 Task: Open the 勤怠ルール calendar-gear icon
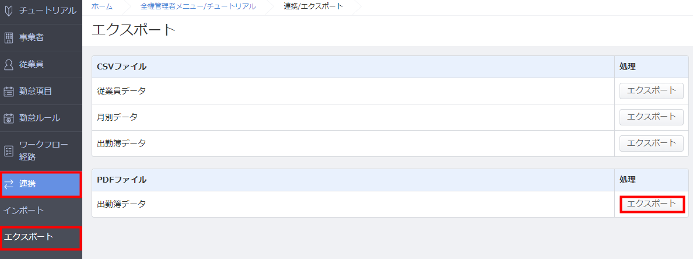8,118
